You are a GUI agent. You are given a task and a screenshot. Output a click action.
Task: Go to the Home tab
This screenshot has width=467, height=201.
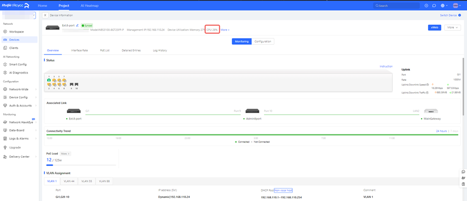43,5
